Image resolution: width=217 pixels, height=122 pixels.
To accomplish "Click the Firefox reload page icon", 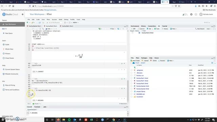I will point(9,6).
